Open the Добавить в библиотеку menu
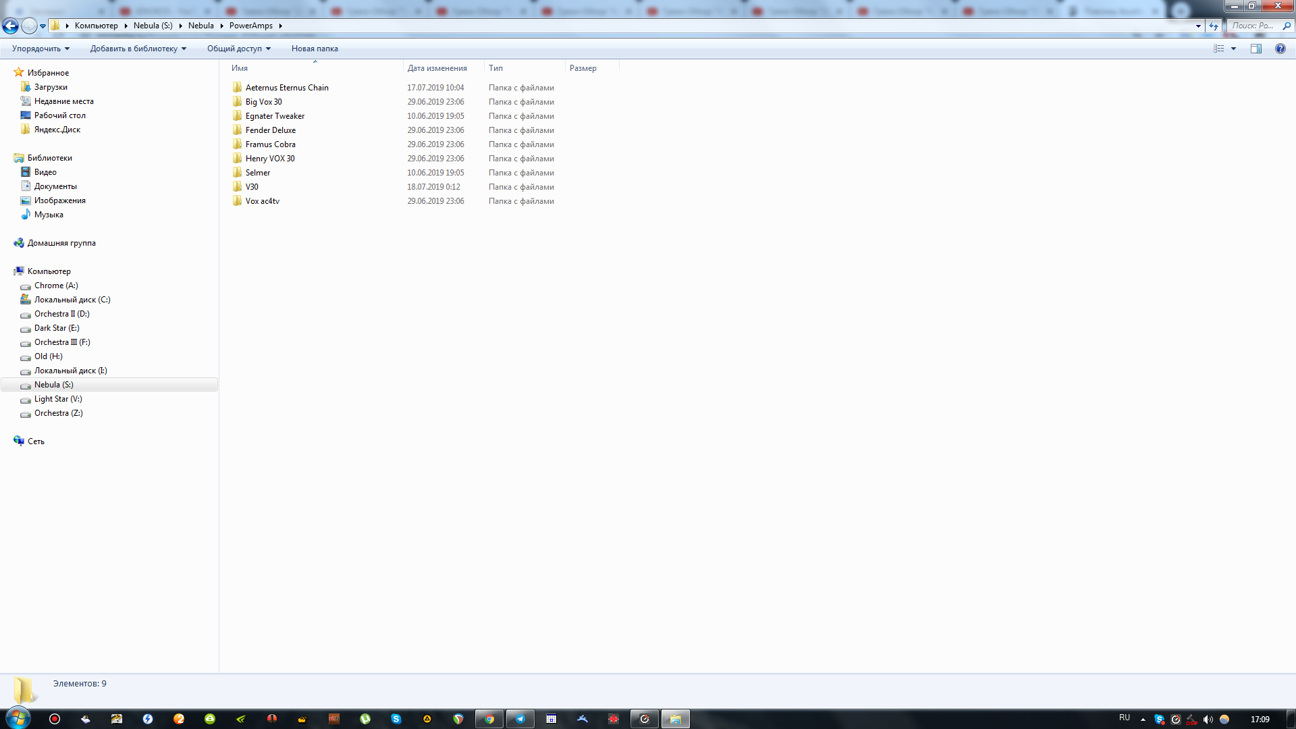 [x=138, y=49]
